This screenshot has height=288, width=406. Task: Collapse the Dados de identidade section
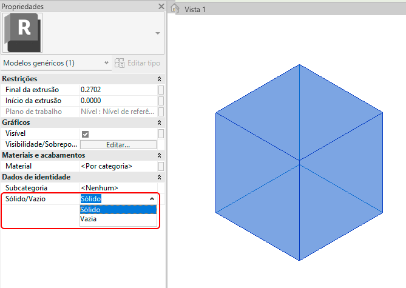tap(159, 177)
